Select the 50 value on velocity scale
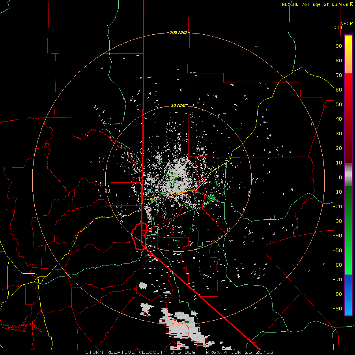This screenshot has height=355, width=355. (339, 105)
